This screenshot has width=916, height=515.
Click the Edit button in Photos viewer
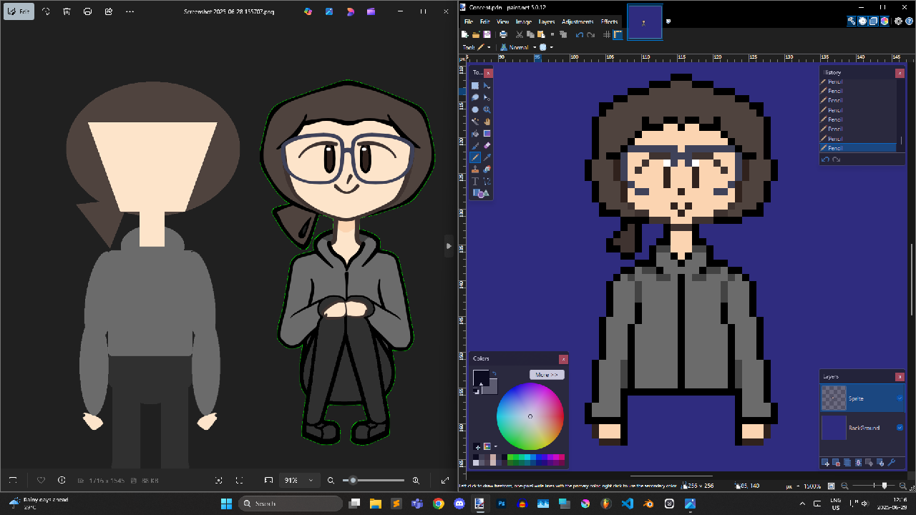19,11
